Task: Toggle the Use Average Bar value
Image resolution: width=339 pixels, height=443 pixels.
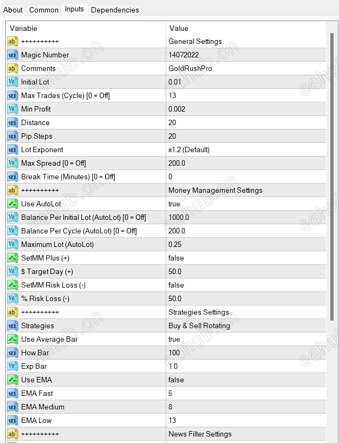Action: tap(174, 339)
